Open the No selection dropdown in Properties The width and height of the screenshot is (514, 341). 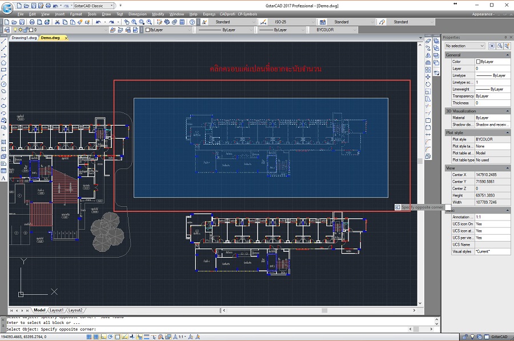coord(464,46)
